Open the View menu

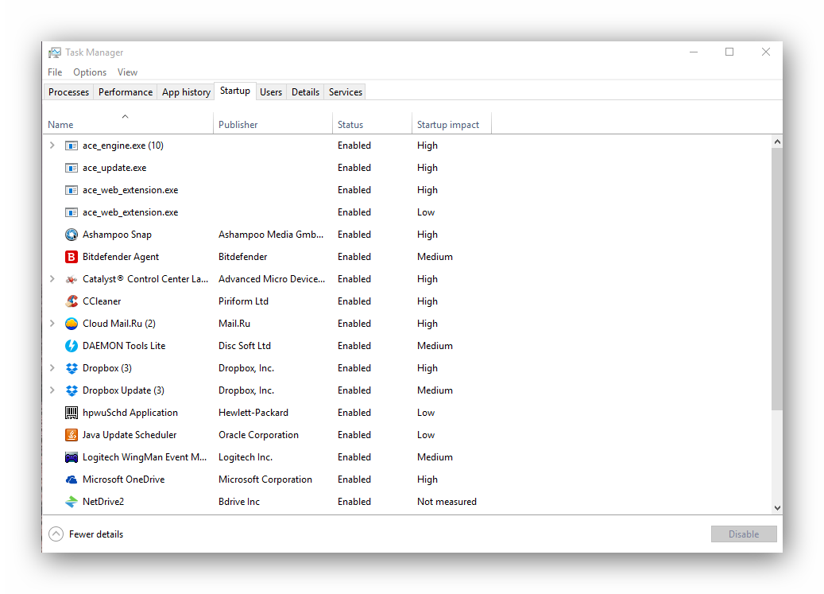(x=127, y=72)
